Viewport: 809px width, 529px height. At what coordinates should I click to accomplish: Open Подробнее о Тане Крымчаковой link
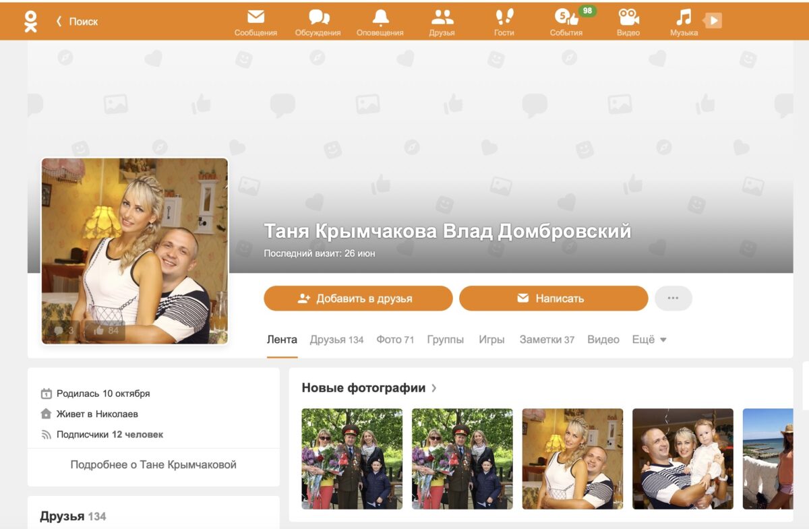[x=153, y=464]
